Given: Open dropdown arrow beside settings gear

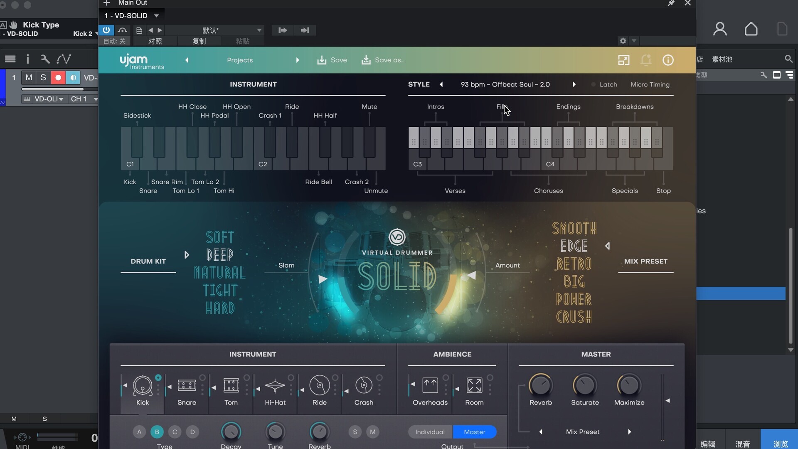Looking at the screenshot, I should tap(634, 41).
